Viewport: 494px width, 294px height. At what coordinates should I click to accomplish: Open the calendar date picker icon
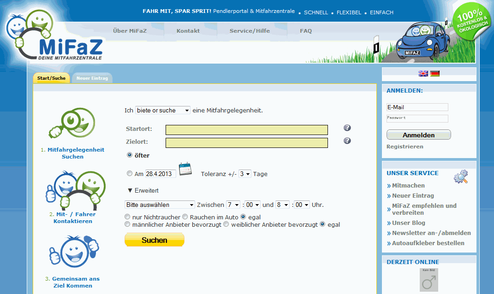(x=185, y=169)
